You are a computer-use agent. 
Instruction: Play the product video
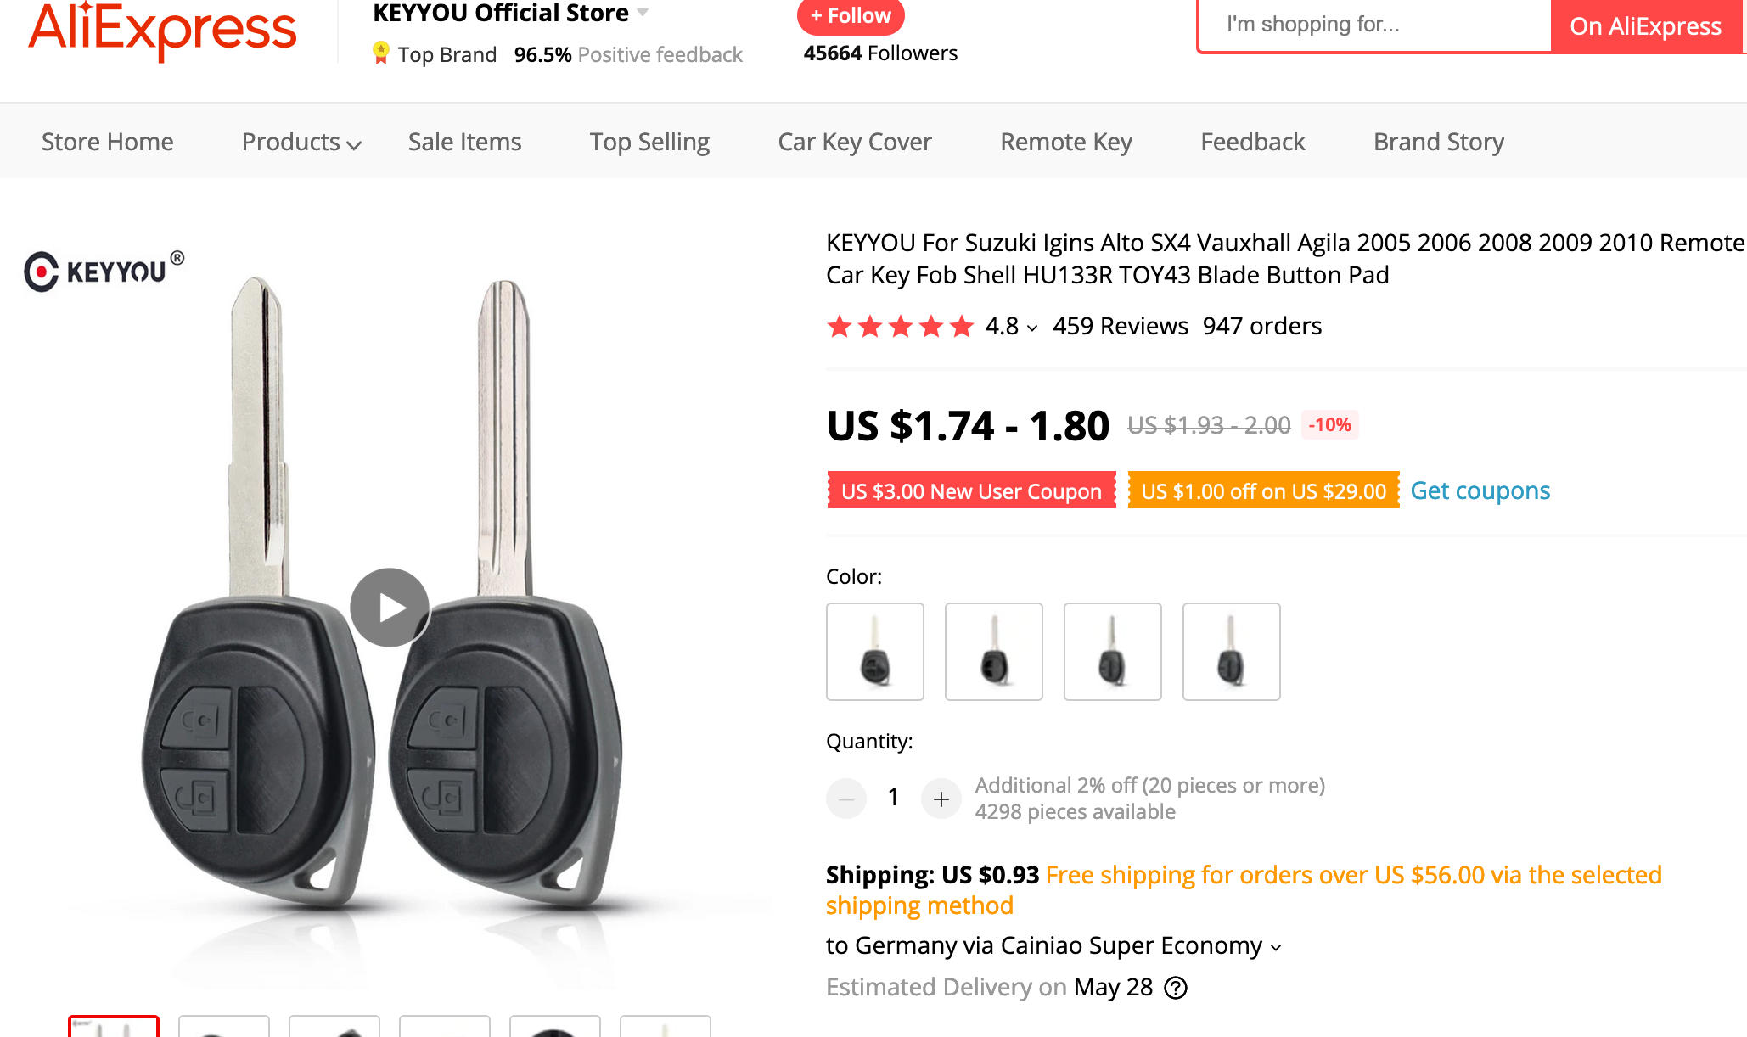[x=390, y=608]
